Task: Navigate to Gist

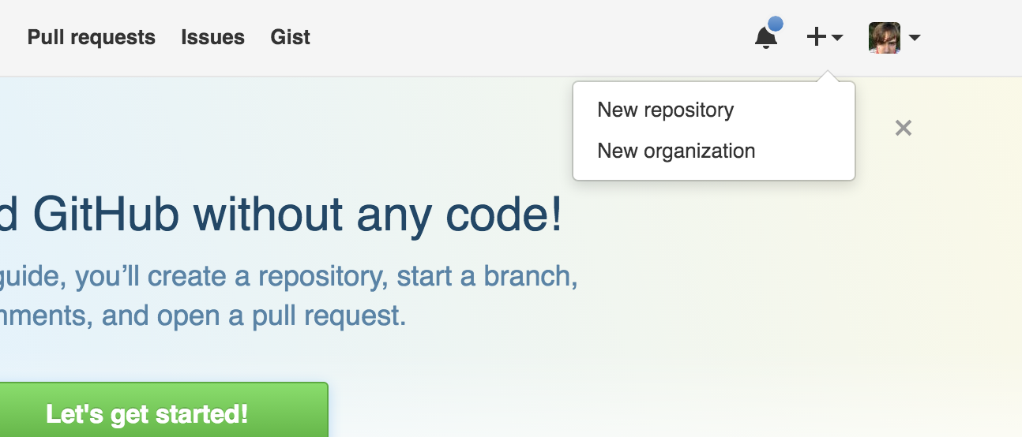Action: point(290,37)
